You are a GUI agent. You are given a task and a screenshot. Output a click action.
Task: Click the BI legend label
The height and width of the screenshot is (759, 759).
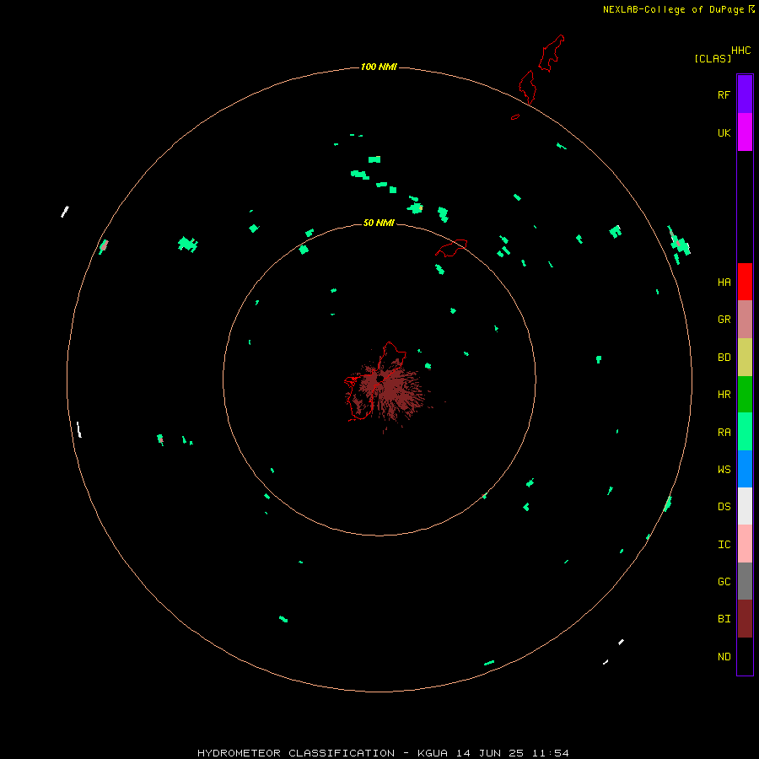pos(724,619)
